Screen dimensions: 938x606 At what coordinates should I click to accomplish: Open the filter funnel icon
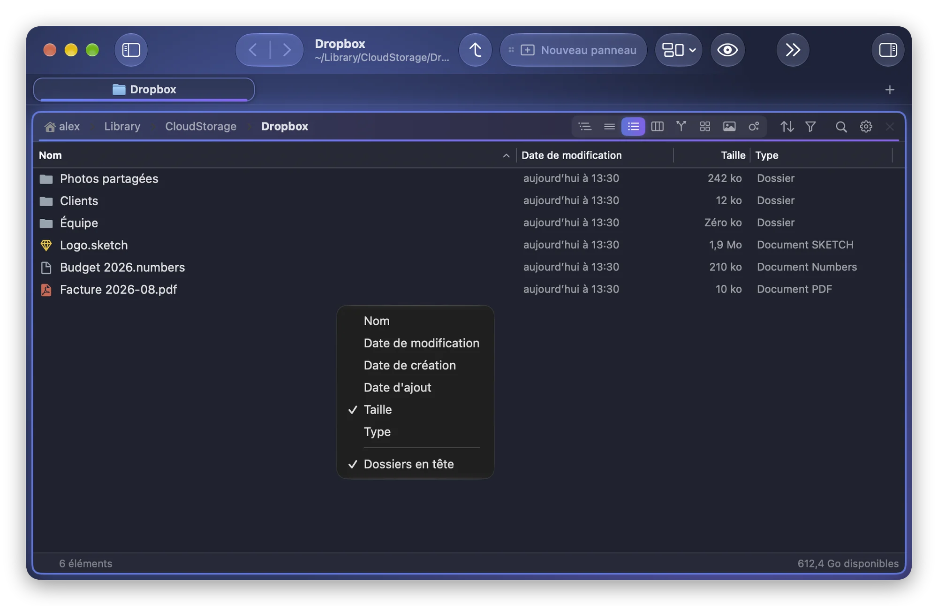pos(810,126)
